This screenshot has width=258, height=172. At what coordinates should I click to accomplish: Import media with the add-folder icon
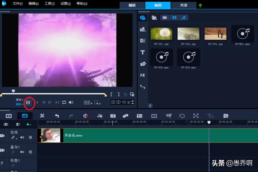[154, 18]
